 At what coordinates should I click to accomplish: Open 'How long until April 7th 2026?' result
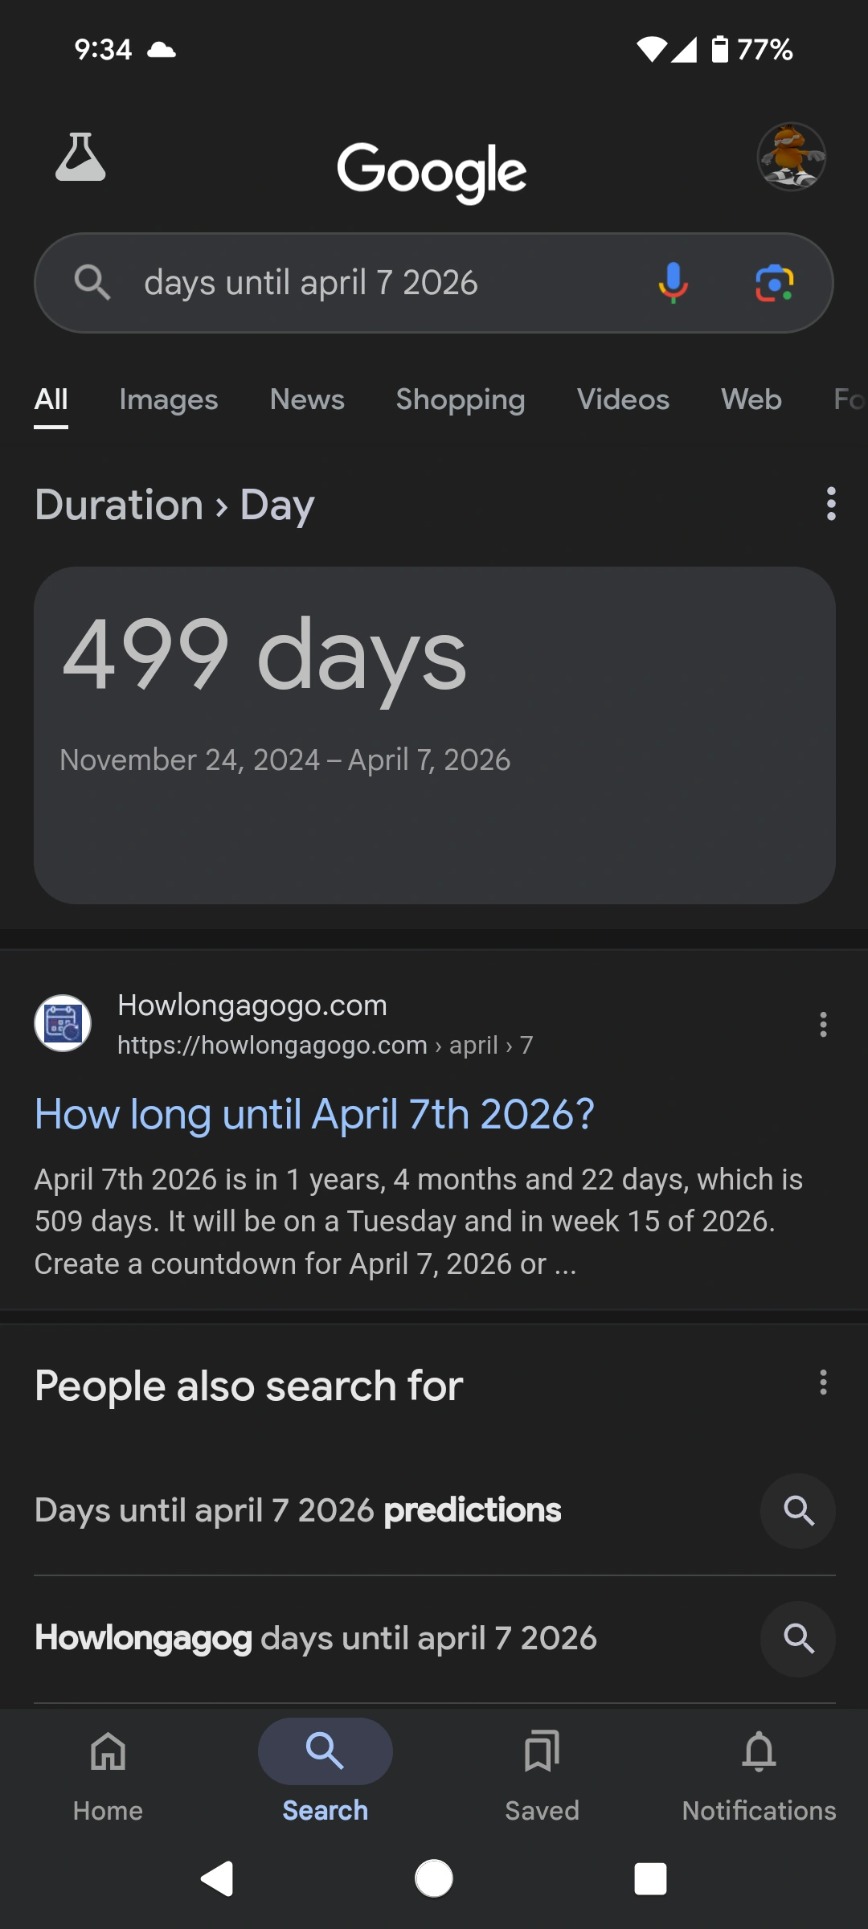pyautogui.click(x=314, y=1114)
